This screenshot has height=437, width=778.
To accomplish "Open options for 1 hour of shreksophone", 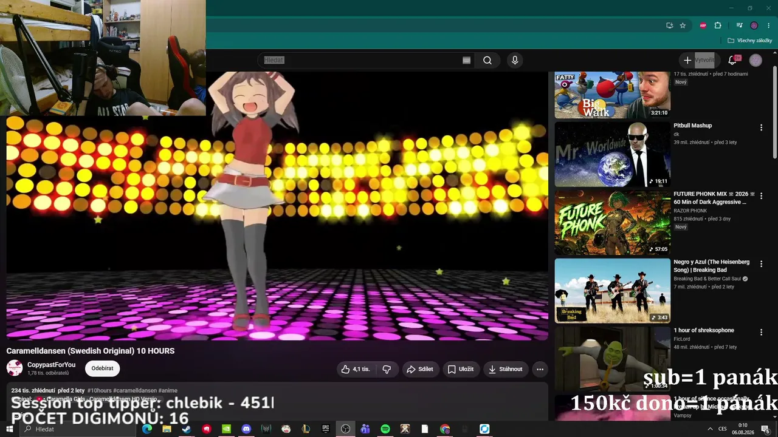I will pyautogui.click(x=761, y=333).
